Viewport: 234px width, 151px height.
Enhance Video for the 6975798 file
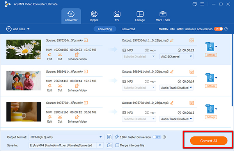point(77,119)
